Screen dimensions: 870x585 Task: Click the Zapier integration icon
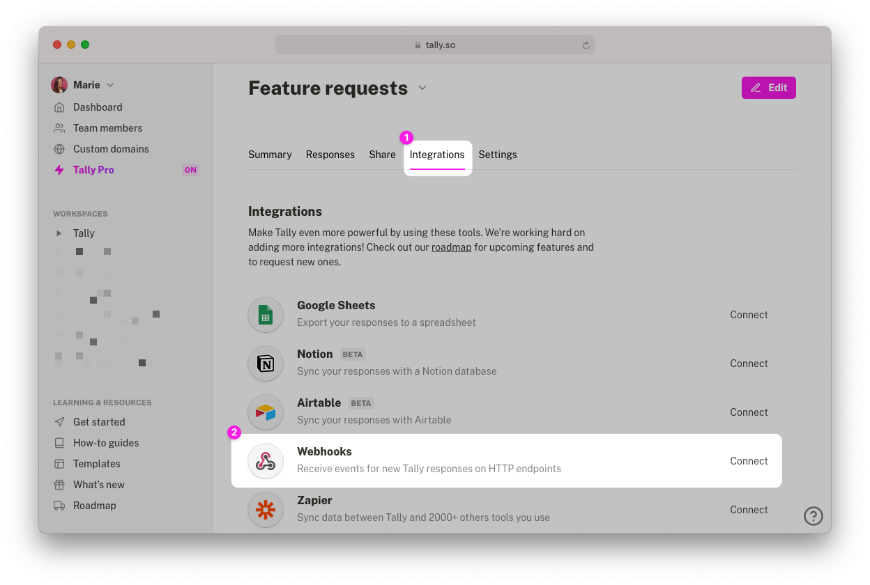(266, 510)
